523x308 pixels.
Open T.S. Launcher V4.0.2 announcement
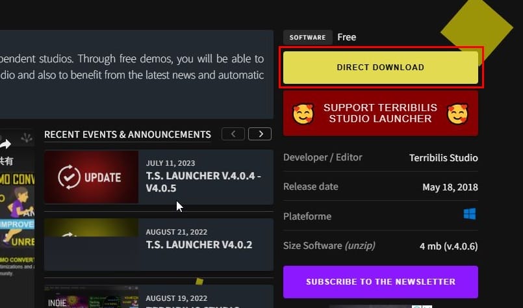coord(199,244)
